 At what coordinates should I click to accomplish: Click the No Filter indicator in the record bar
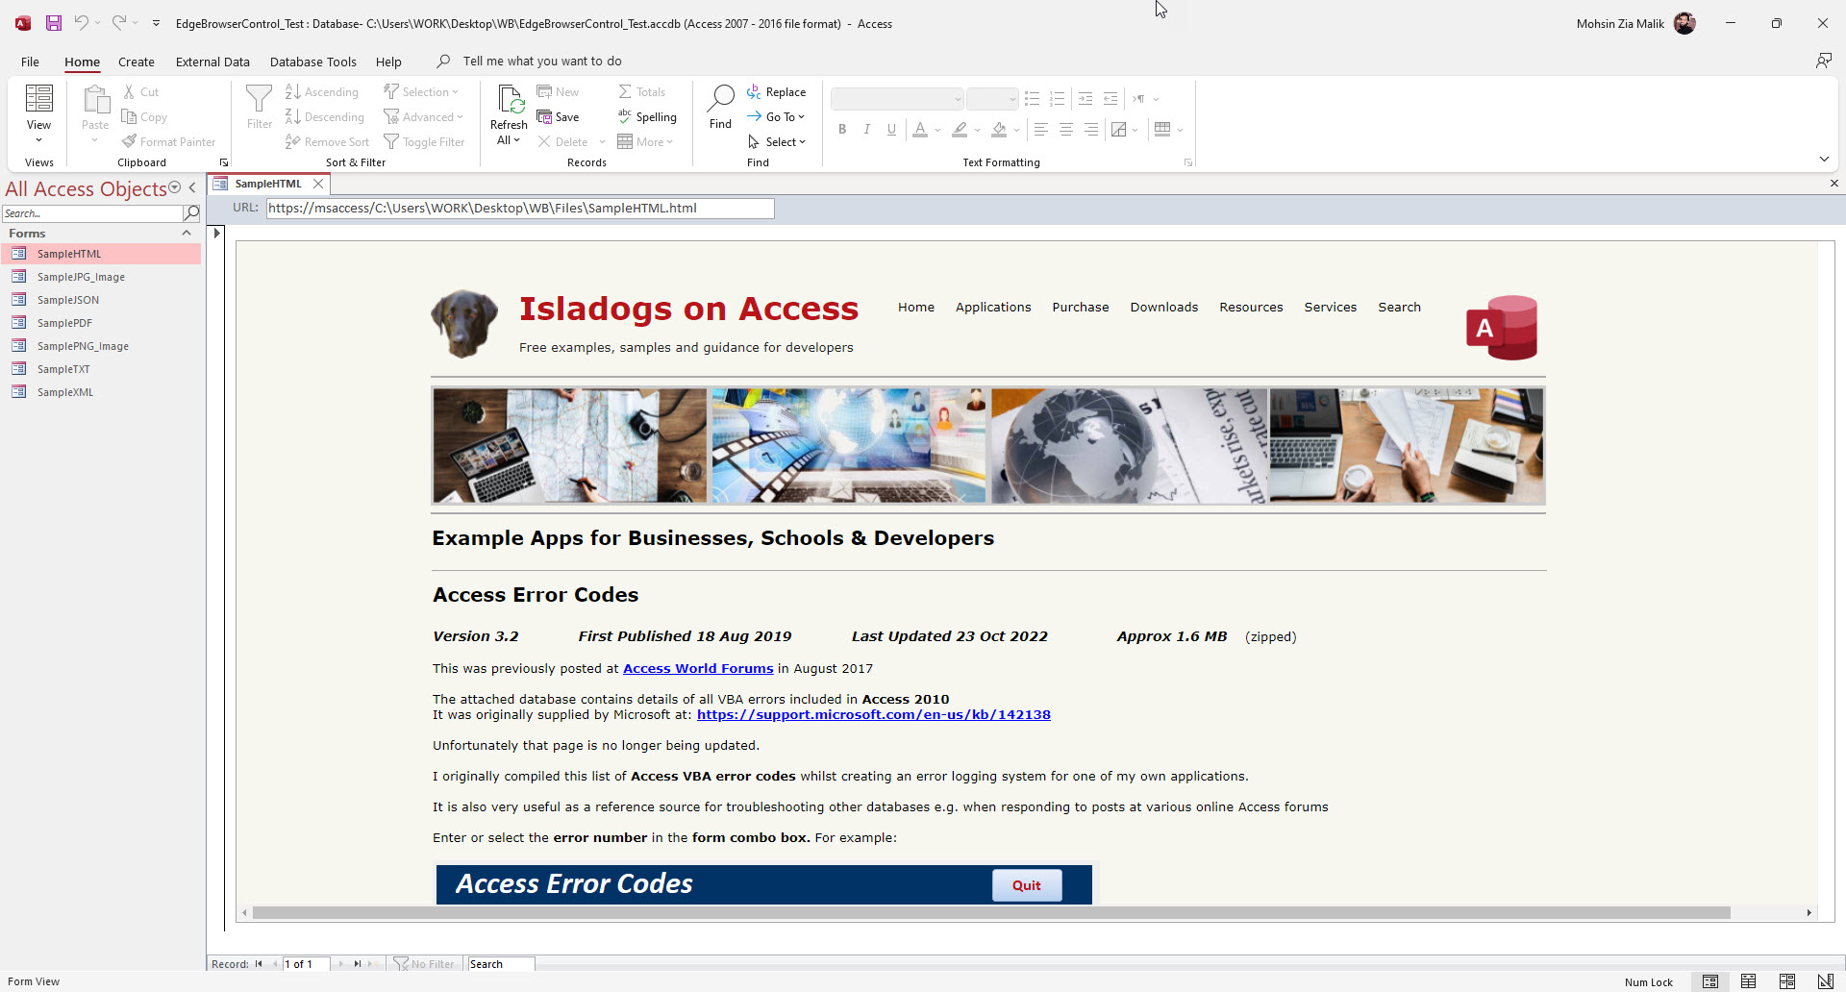(424, 964)
